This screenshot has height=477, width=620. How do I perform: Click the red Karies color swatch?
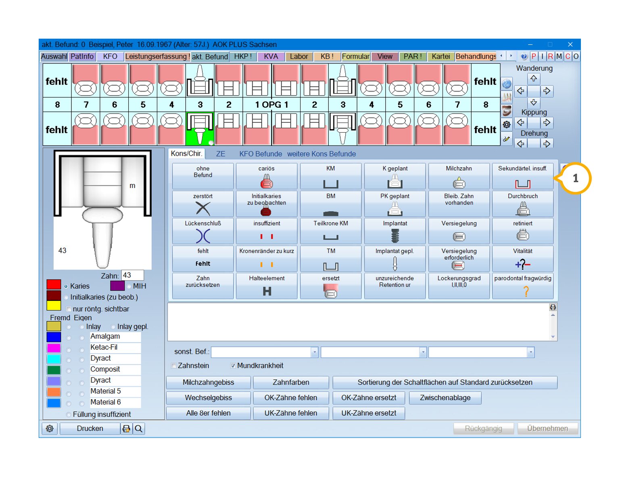(54, 285)
